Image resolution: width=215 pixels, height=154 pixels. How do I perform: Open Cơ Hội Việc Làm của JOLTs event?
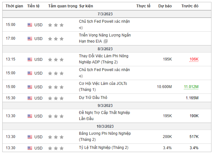tap(103, 86)
